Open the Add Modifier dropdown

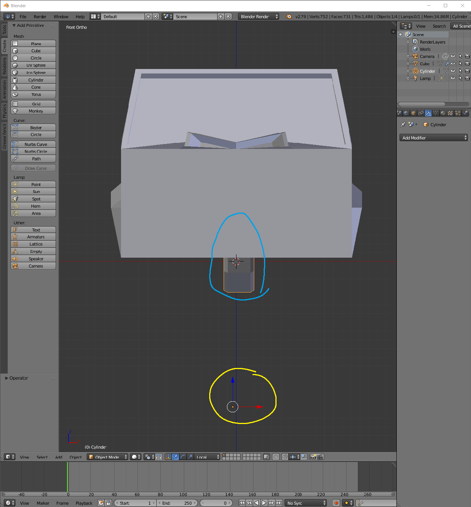point(434,138)
